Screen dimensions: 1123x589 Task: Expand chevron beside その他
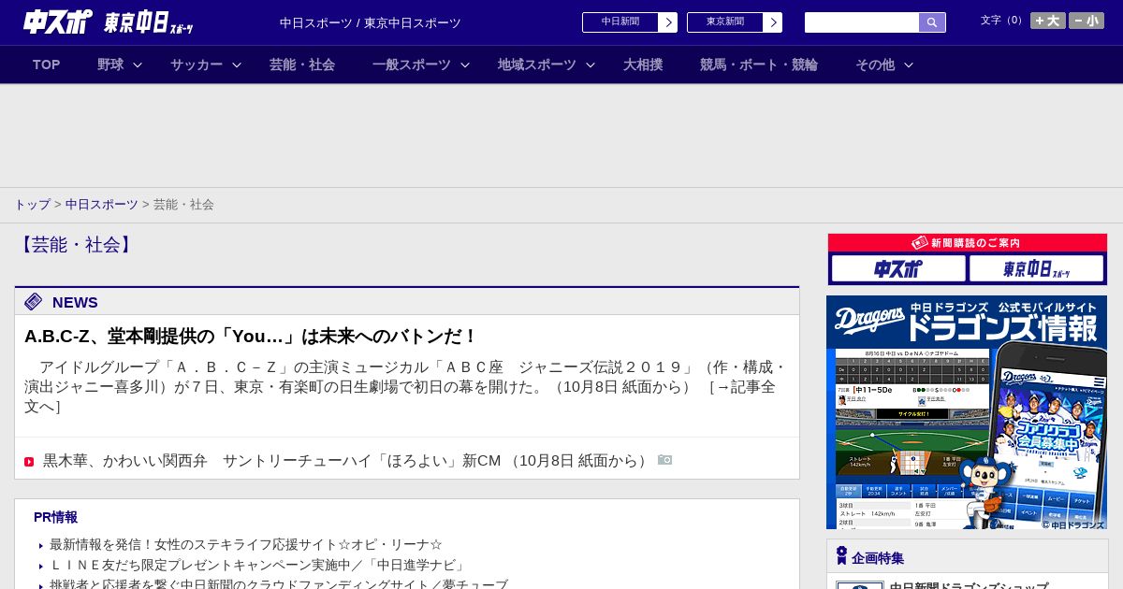pyautogui.click(x=908, y=65)
